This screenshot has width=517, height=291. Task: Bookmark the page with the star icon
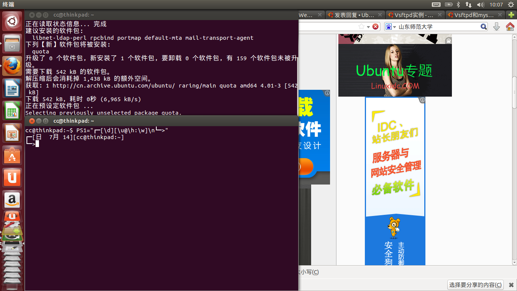click(x=361, y=27)
